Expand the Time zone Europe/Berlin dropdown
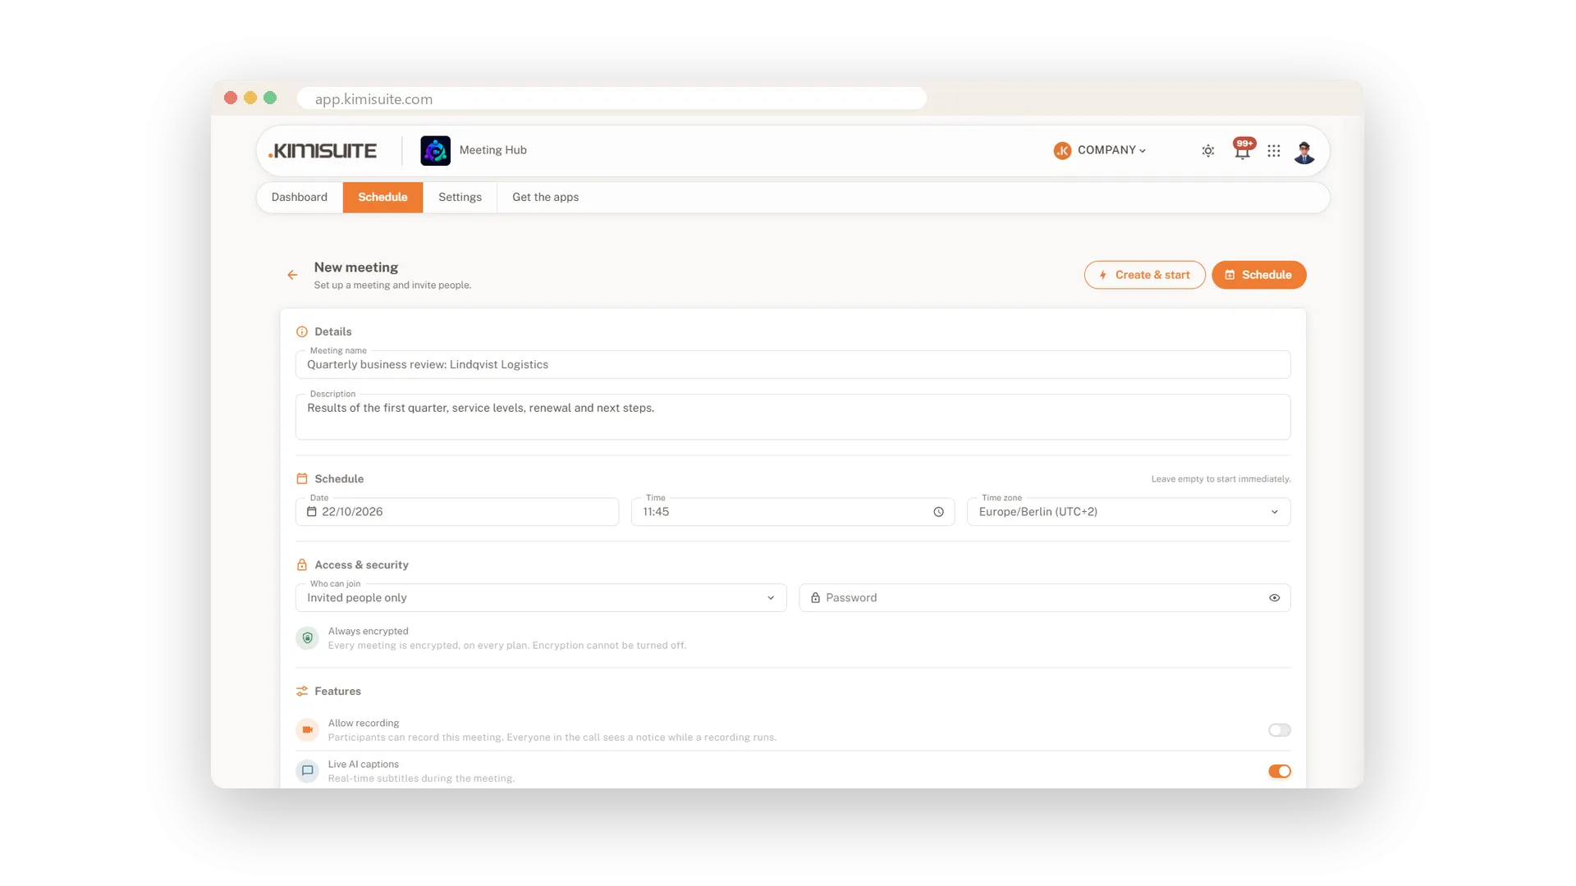Image resolution: width=1576 pixels, height=886 pixels. pos(1129,512)
